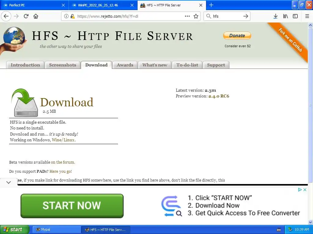Click the 'Here you go!' PAD link
Screen dimensions: 313x234
61,171
